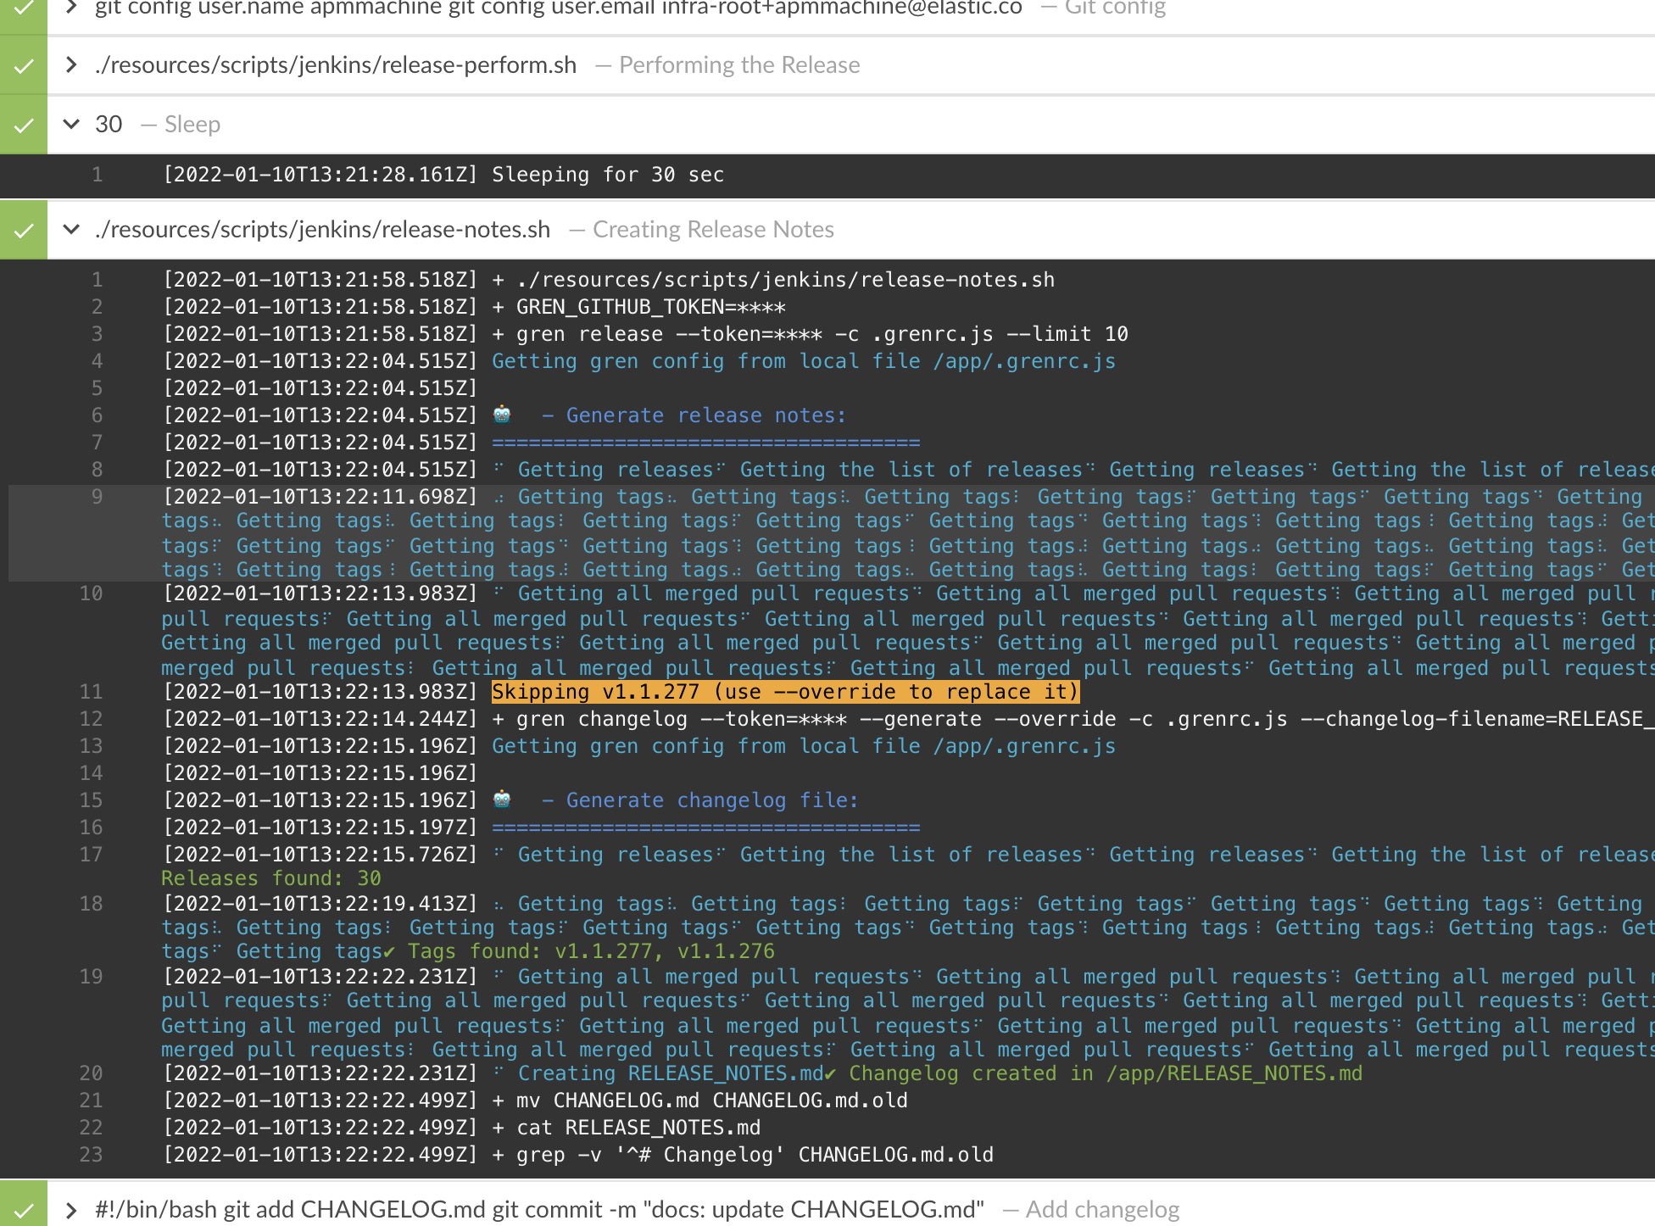This screenshot has height=1226, width=1655.
Task: Click line number 11 in the release-notes log
Action: [x=91, y=691]
